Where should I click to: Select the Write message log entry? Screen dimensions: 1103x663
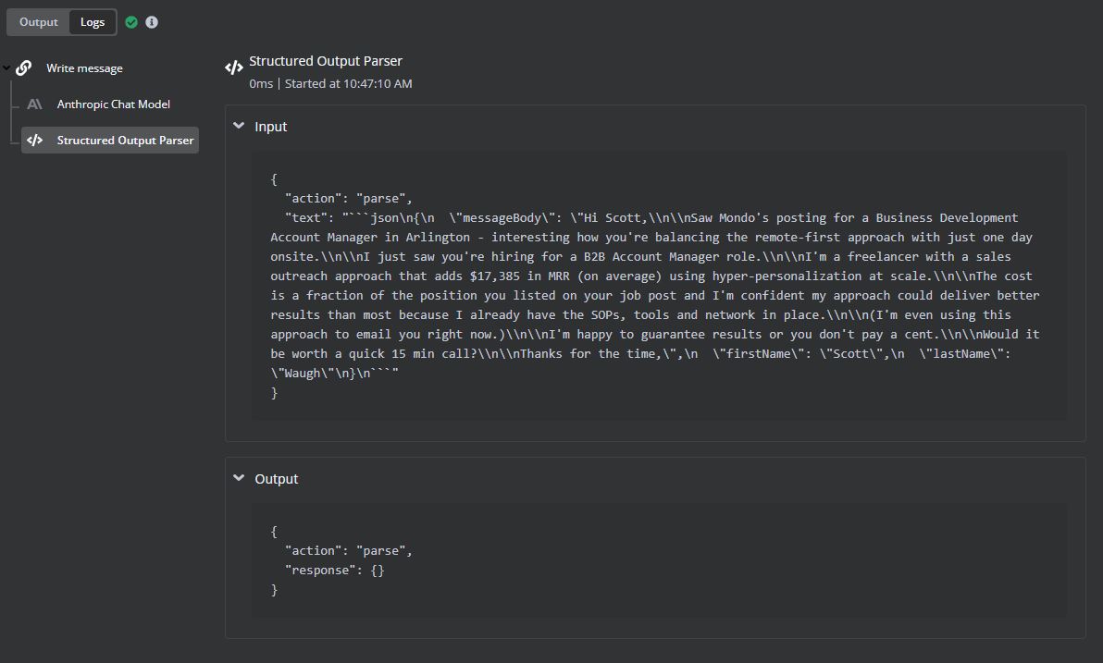coord(84,68)
